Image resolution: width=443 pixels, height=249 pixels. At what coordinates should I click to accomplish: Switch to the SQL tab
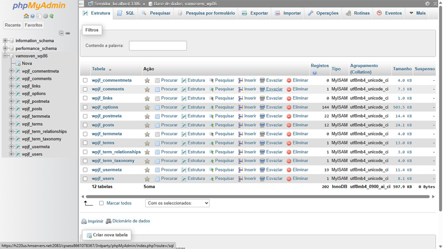[126, 13]
